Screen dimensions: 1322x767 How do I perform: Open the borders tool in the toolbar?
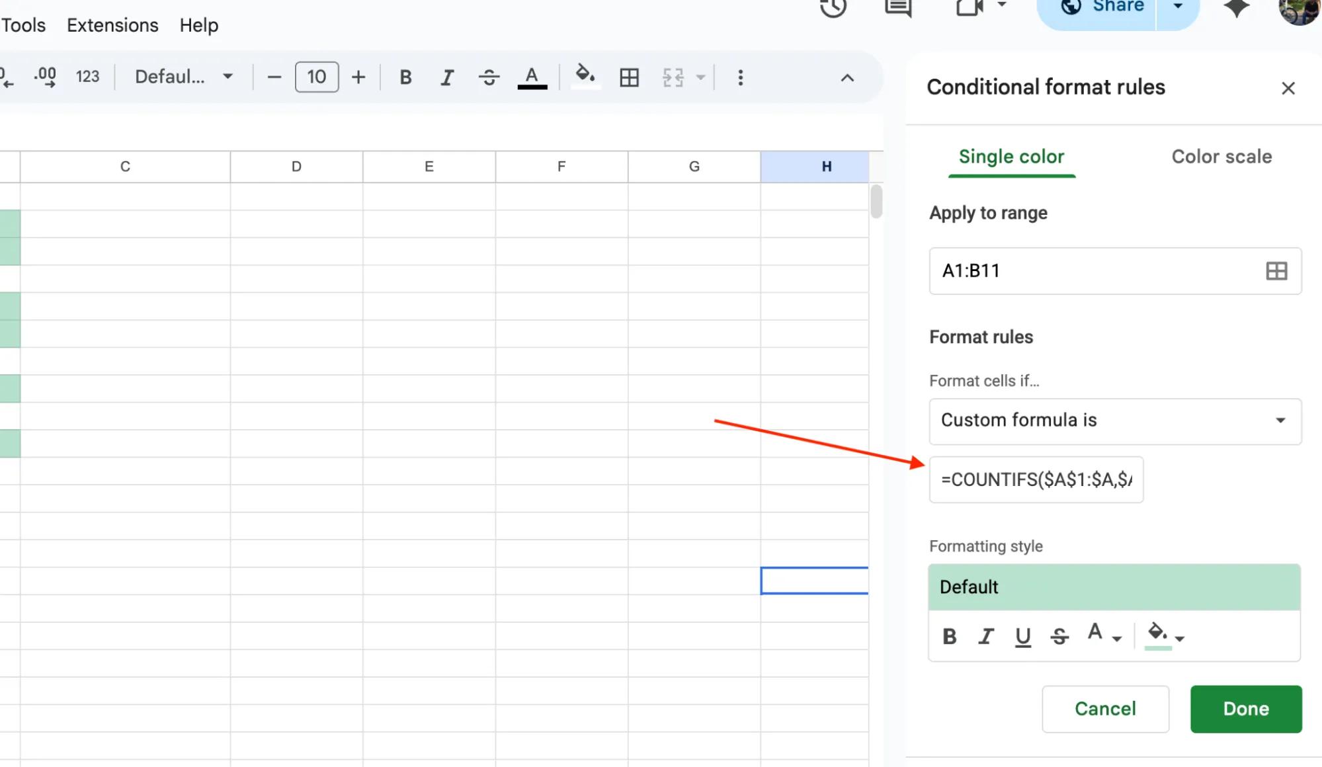click(628, 77)
